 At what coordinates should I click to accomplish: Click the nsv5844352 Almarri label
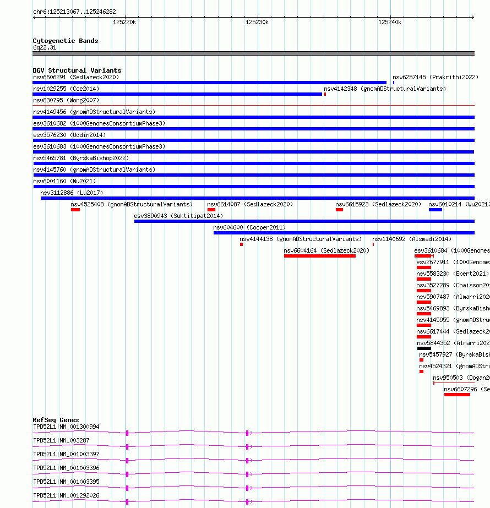coord(453,343)
